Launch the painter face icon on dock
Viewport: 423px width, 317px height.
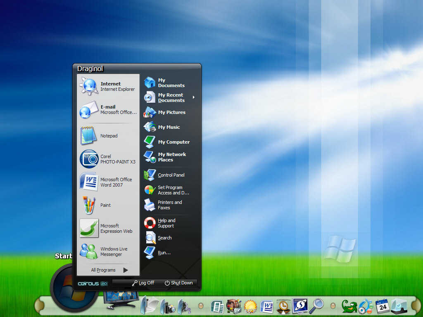coord(234,307)
